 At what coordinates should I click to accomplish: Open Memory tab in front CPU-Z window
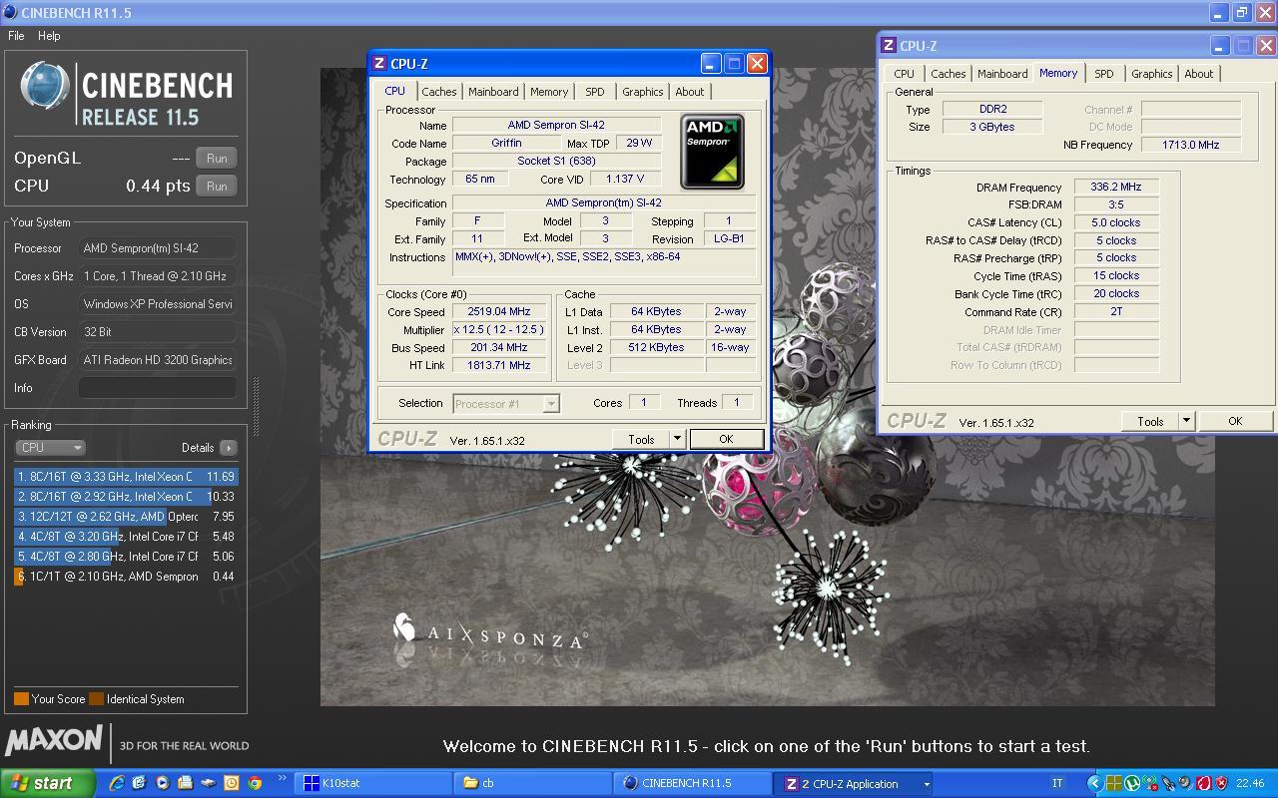[549, 92]
